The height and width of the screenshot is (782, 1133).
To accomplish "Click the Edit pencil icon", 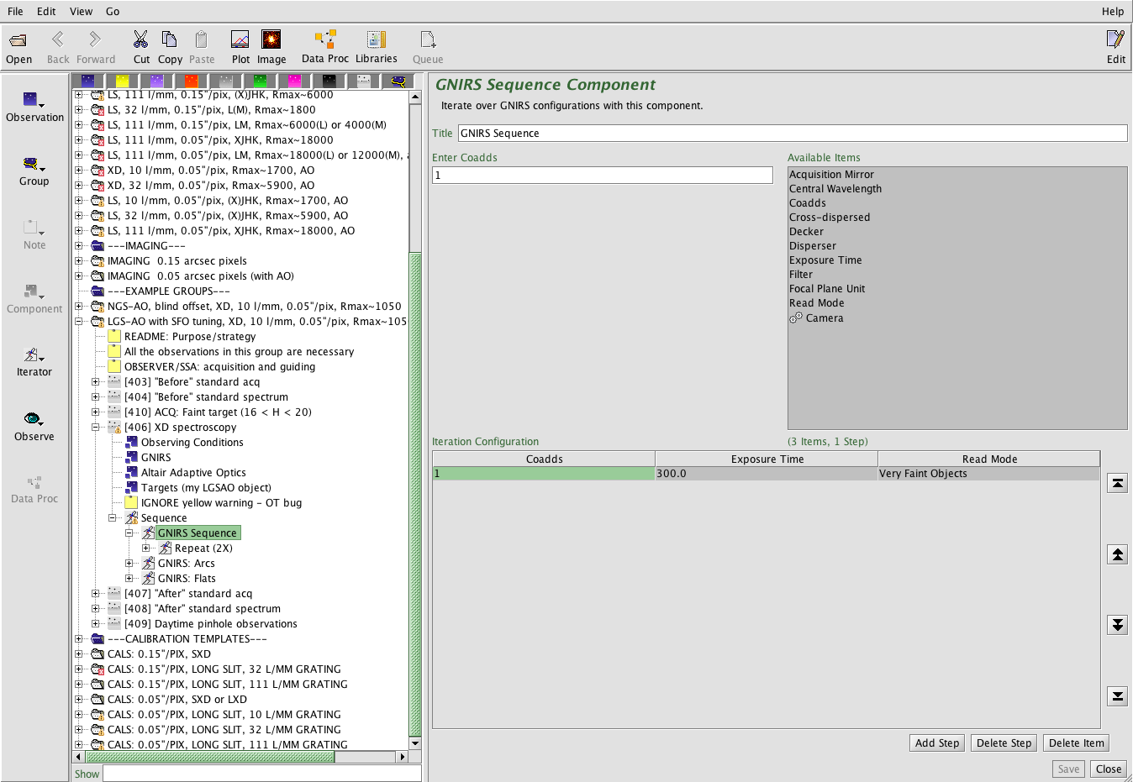I will tap(1115, 39).
